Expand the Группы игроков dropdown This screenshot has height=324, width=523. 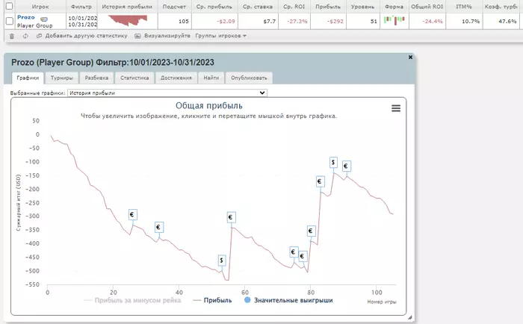pos(221,36)
